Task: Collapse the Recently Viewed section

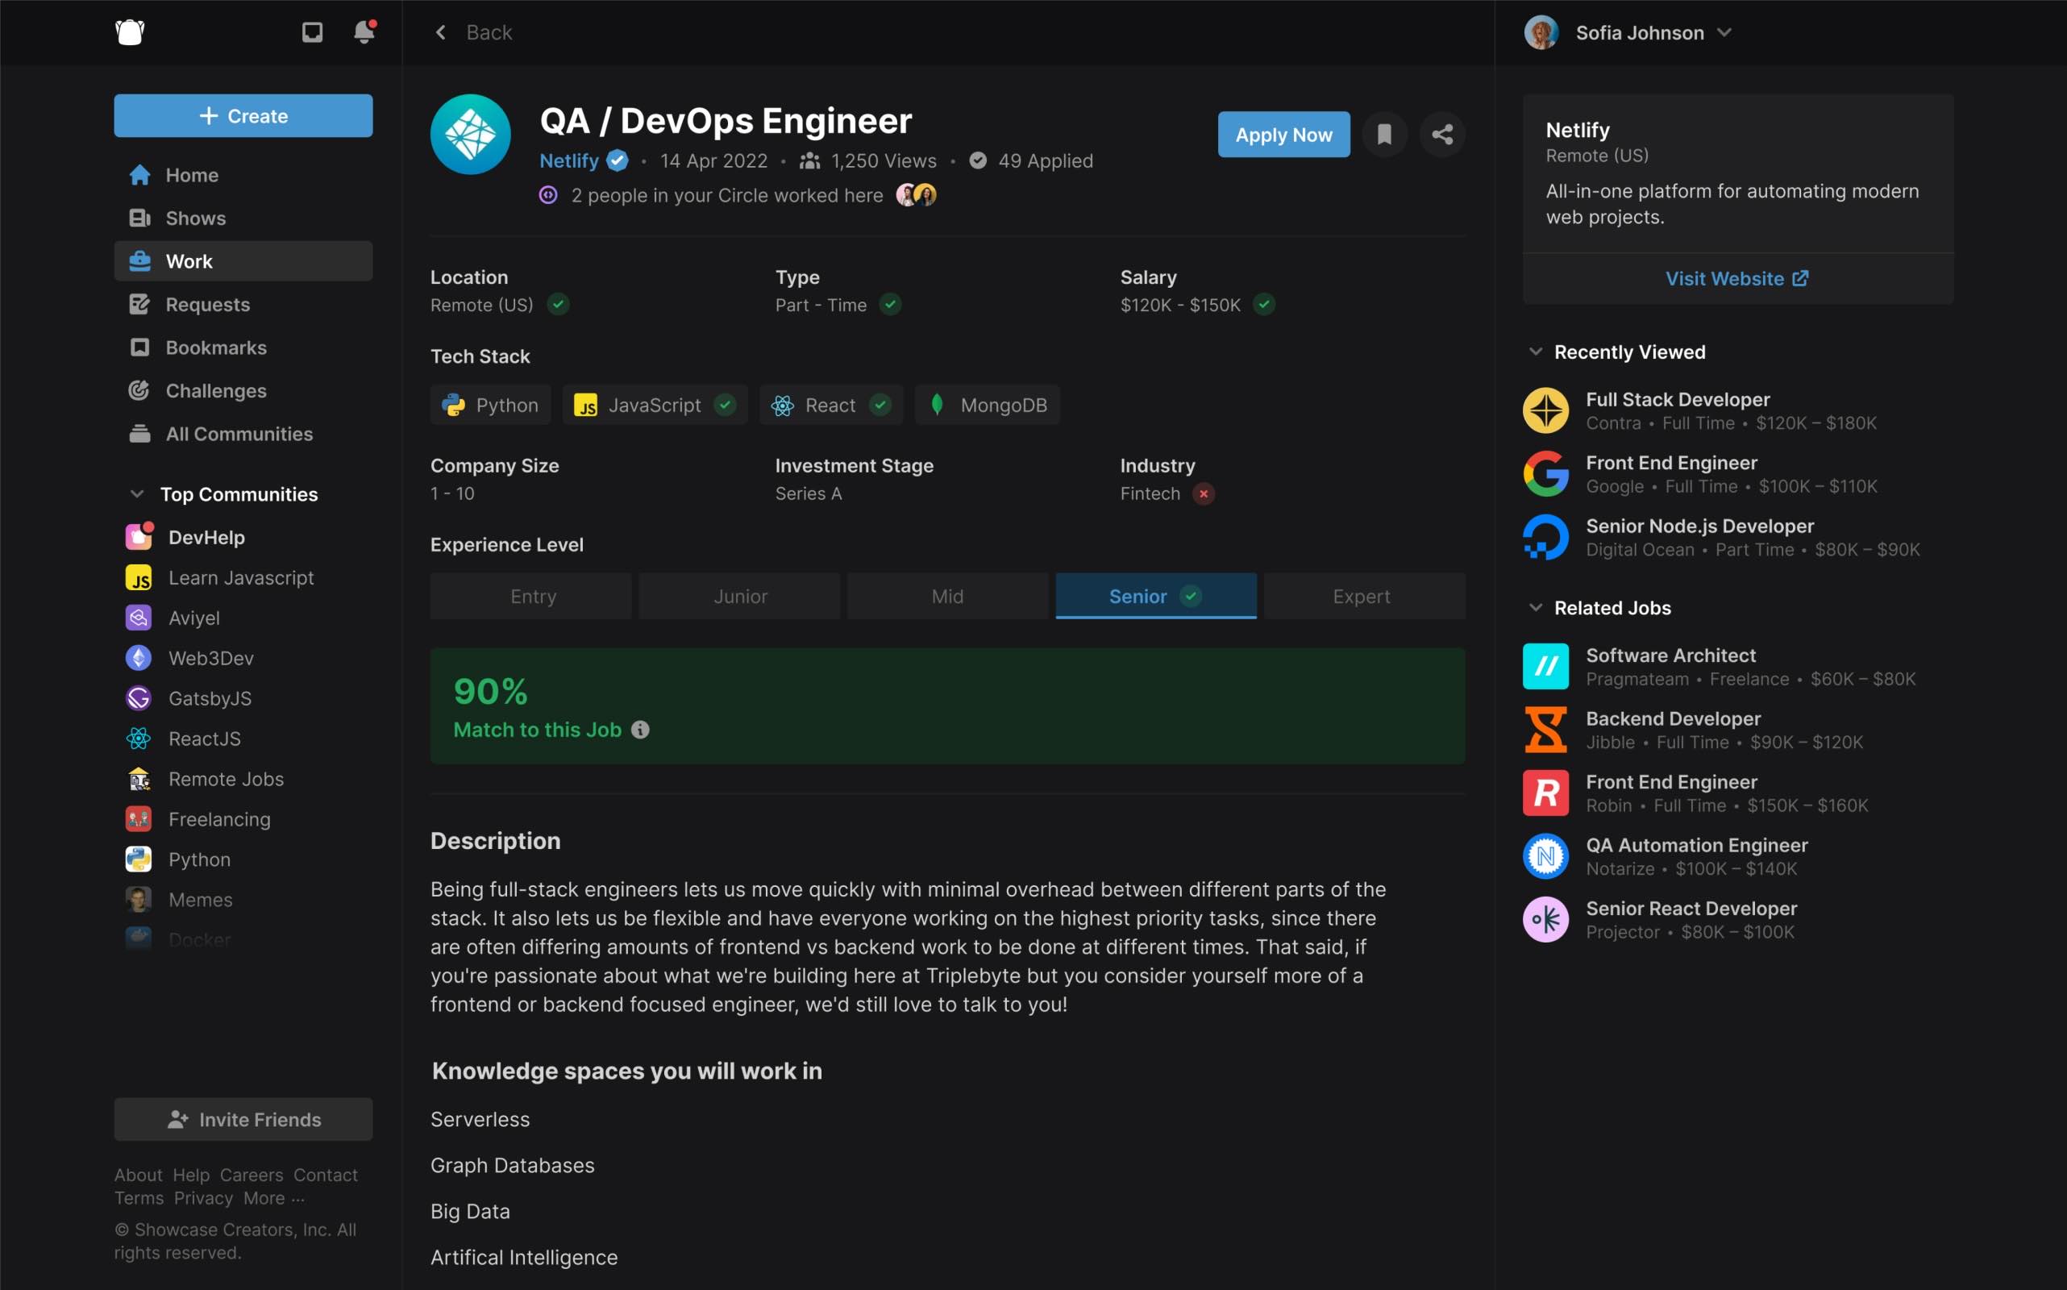Action: [1536, 352]
